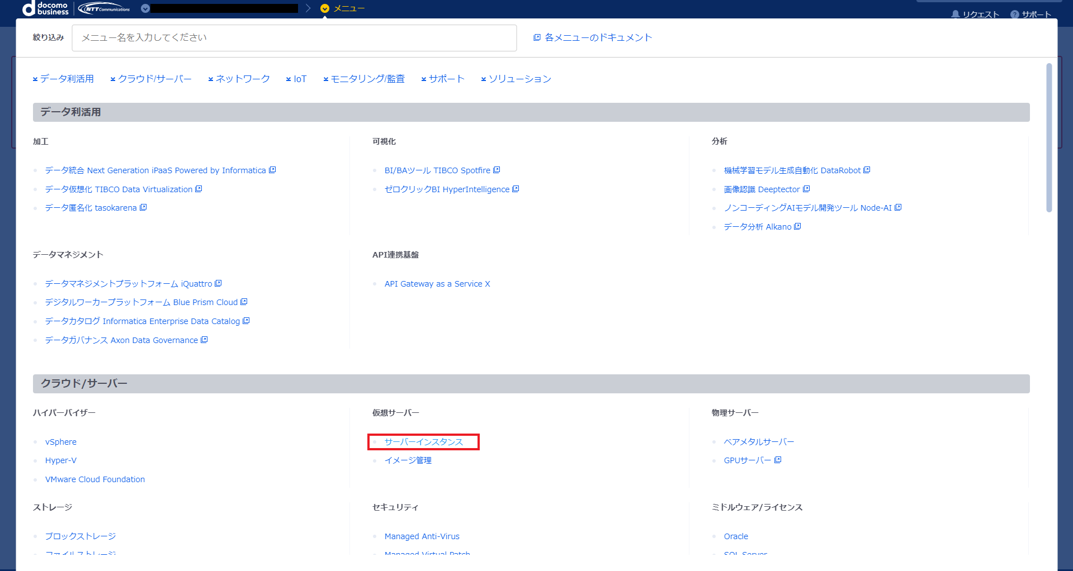Open データガバナンス Axon Data Governance link

click(121, 340)
